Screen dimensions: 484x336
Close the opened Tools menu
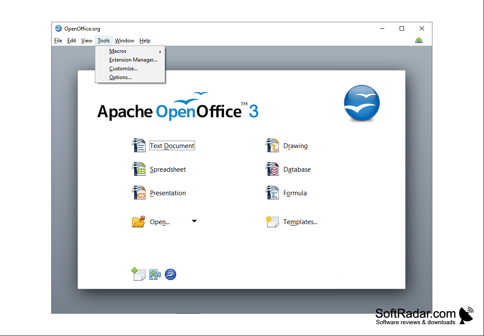[x=104, y=41]
